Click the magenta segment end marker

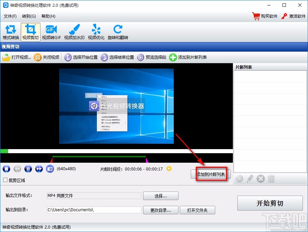point(147,160)
